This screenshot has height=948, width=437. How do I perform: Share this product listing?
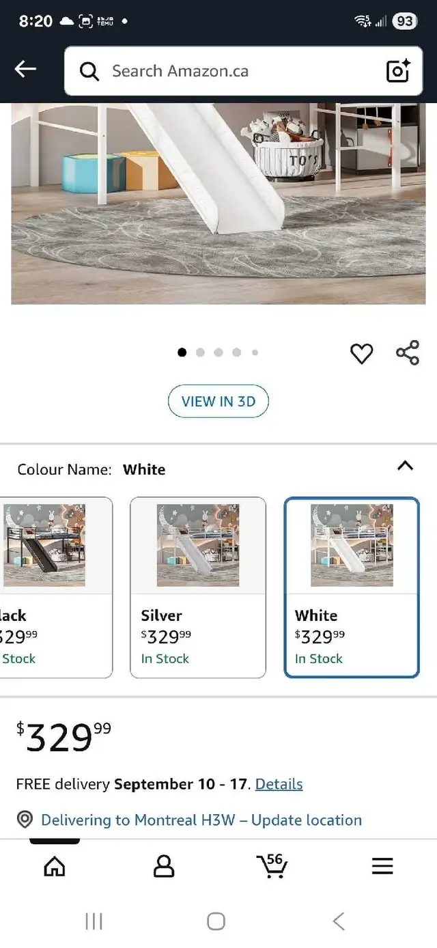coord(408,353)
